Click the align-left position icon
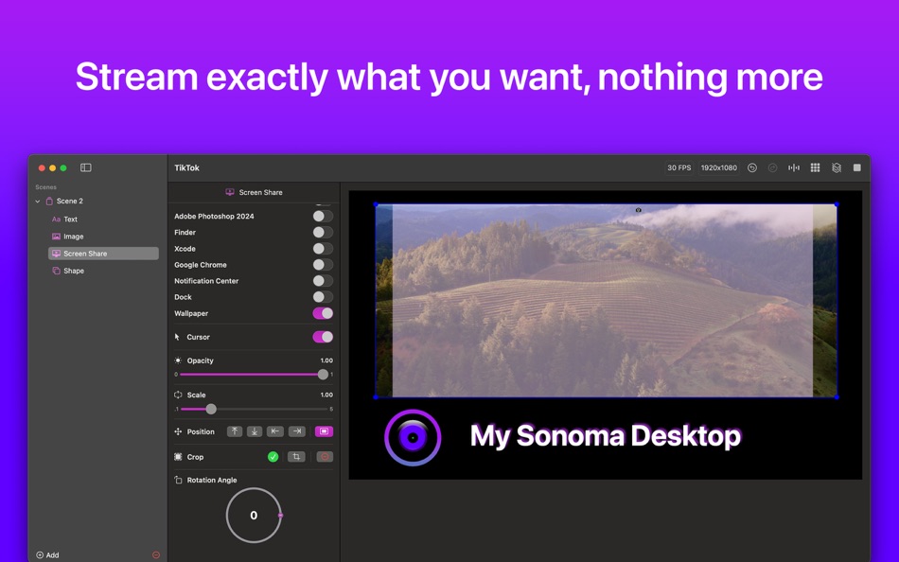The height and width of the screenshot is (562, 899). click(x=274, y=431)
